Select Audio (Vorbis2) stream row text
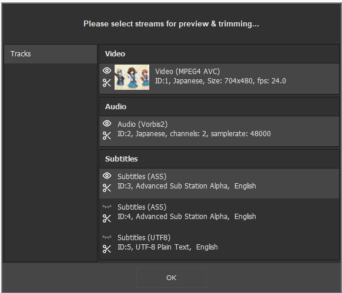Screen dimensions: 342x293 coord(194,129)
